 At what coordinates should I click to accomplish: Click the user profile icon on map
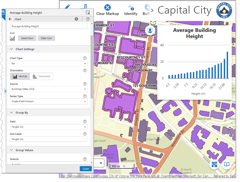click(150, 30)
